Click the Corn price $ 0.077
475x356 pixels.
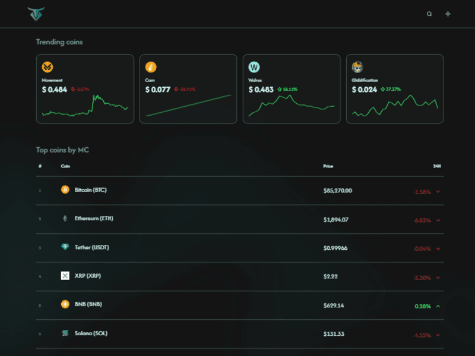point(158,90)
